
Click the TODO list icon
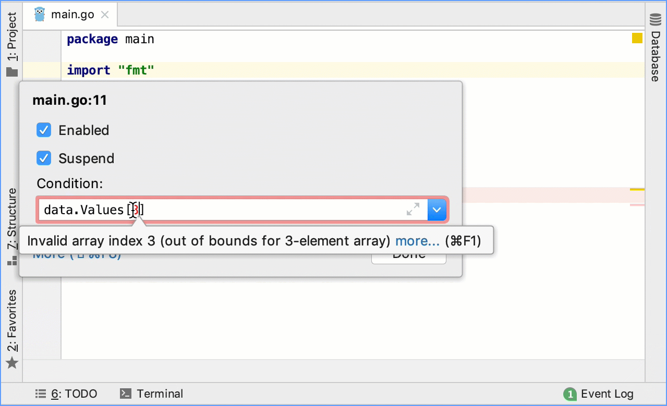coord(40,394)
